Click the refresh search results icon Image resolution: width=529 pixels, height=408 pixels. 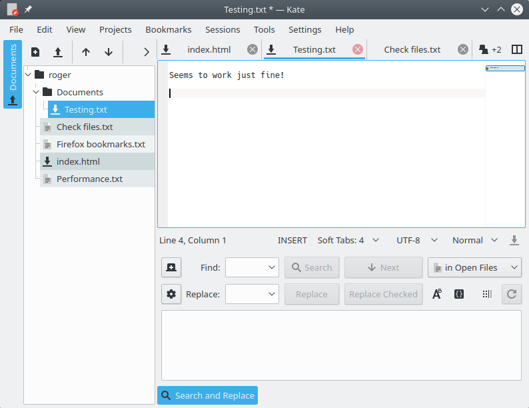[512, 294]
